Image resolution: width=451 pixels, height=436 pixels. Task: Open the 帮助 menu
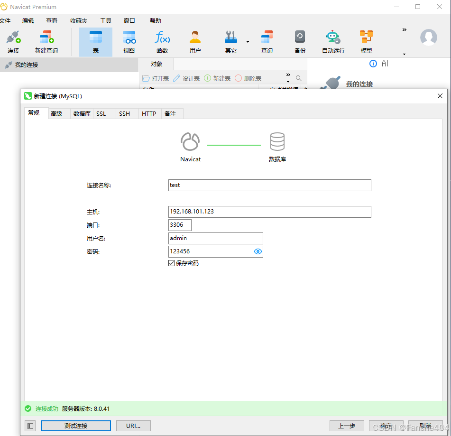tap(156, 21)
